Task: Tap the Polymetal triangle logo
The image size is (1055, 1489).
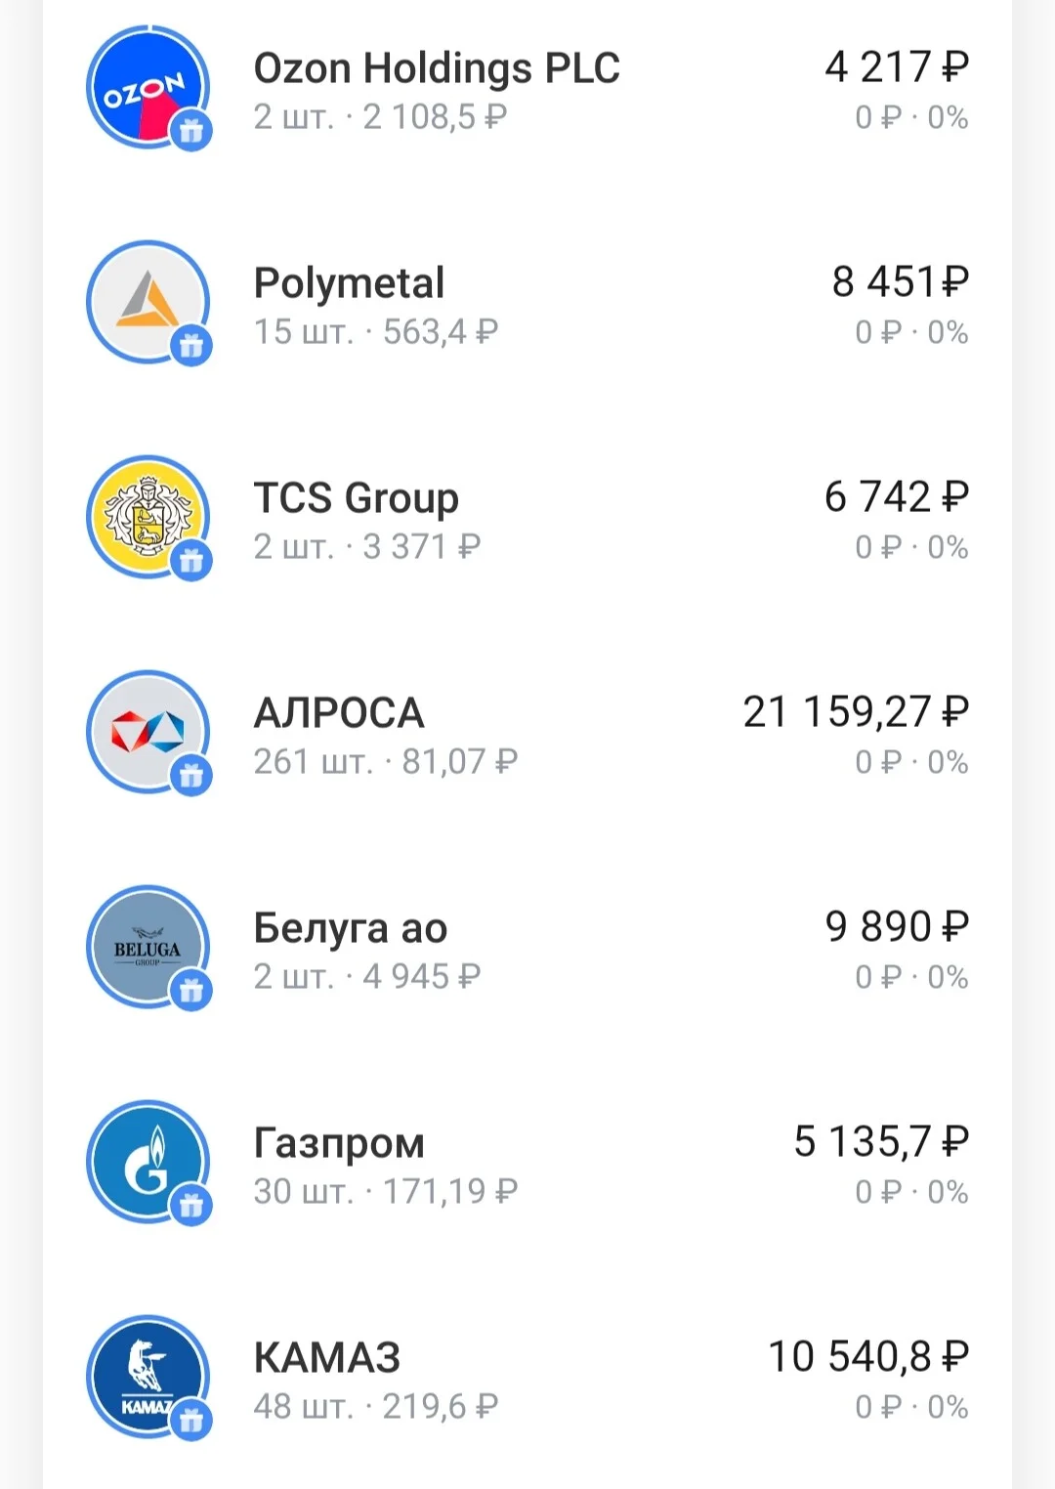Action: coord(148,302)
